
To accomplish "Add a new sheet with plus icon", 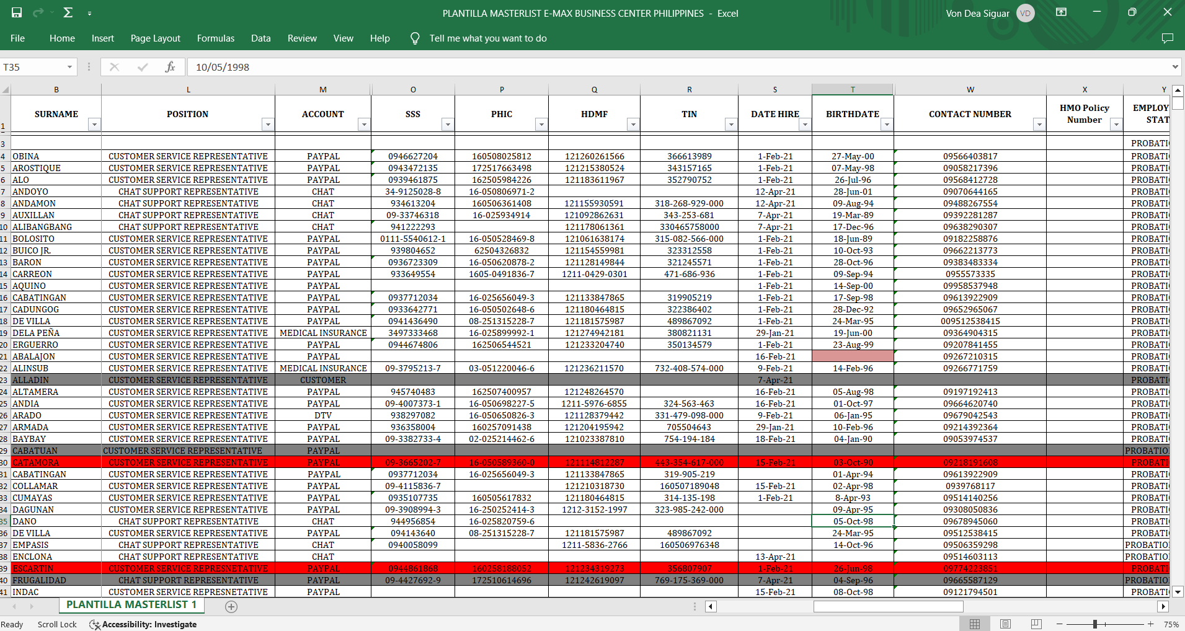I will [231, 607].
